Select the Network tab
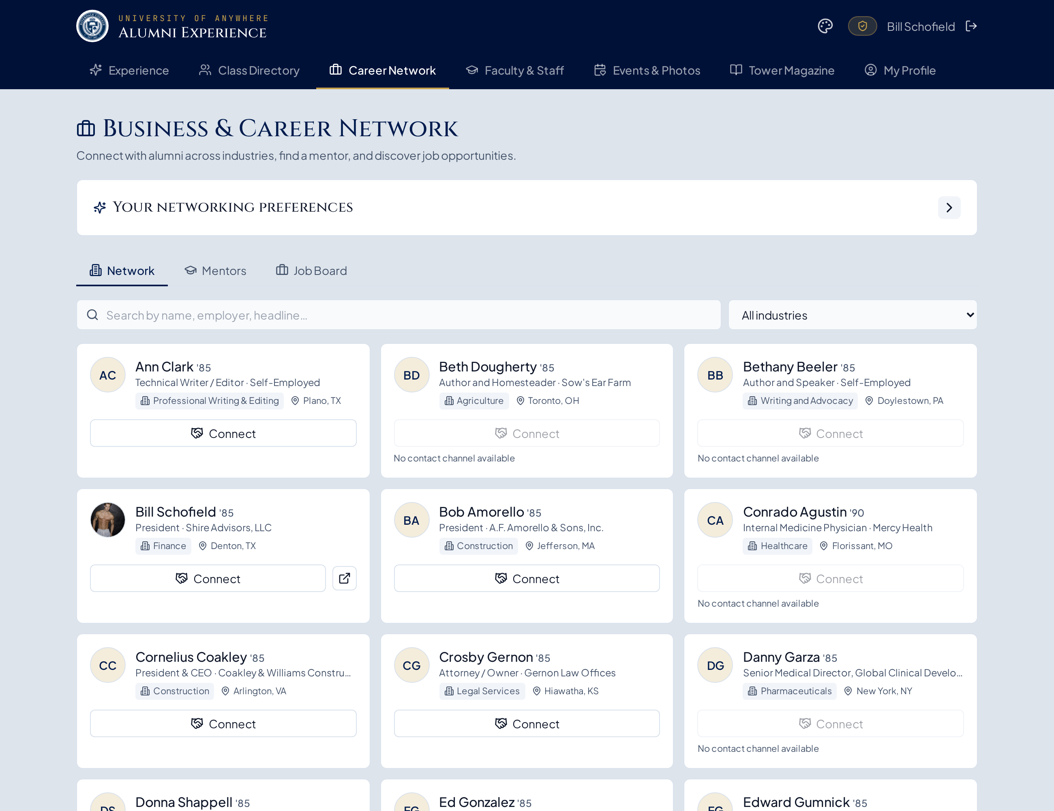The image size is (1054, 811). 122,271
